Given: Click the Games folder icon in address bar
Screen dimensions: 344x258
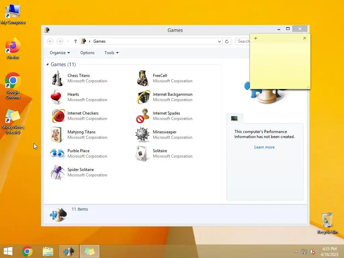Looking at the screenshot, I should [x=84, y=41].
